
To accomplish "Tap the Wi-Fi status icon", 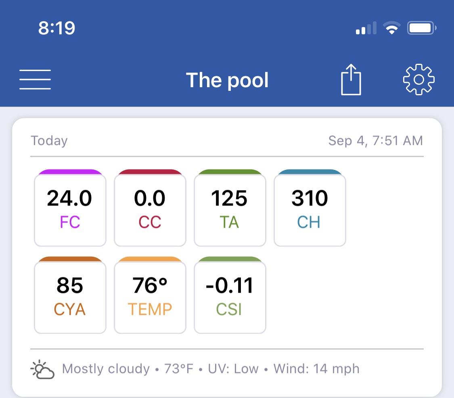I will (392, 28).
